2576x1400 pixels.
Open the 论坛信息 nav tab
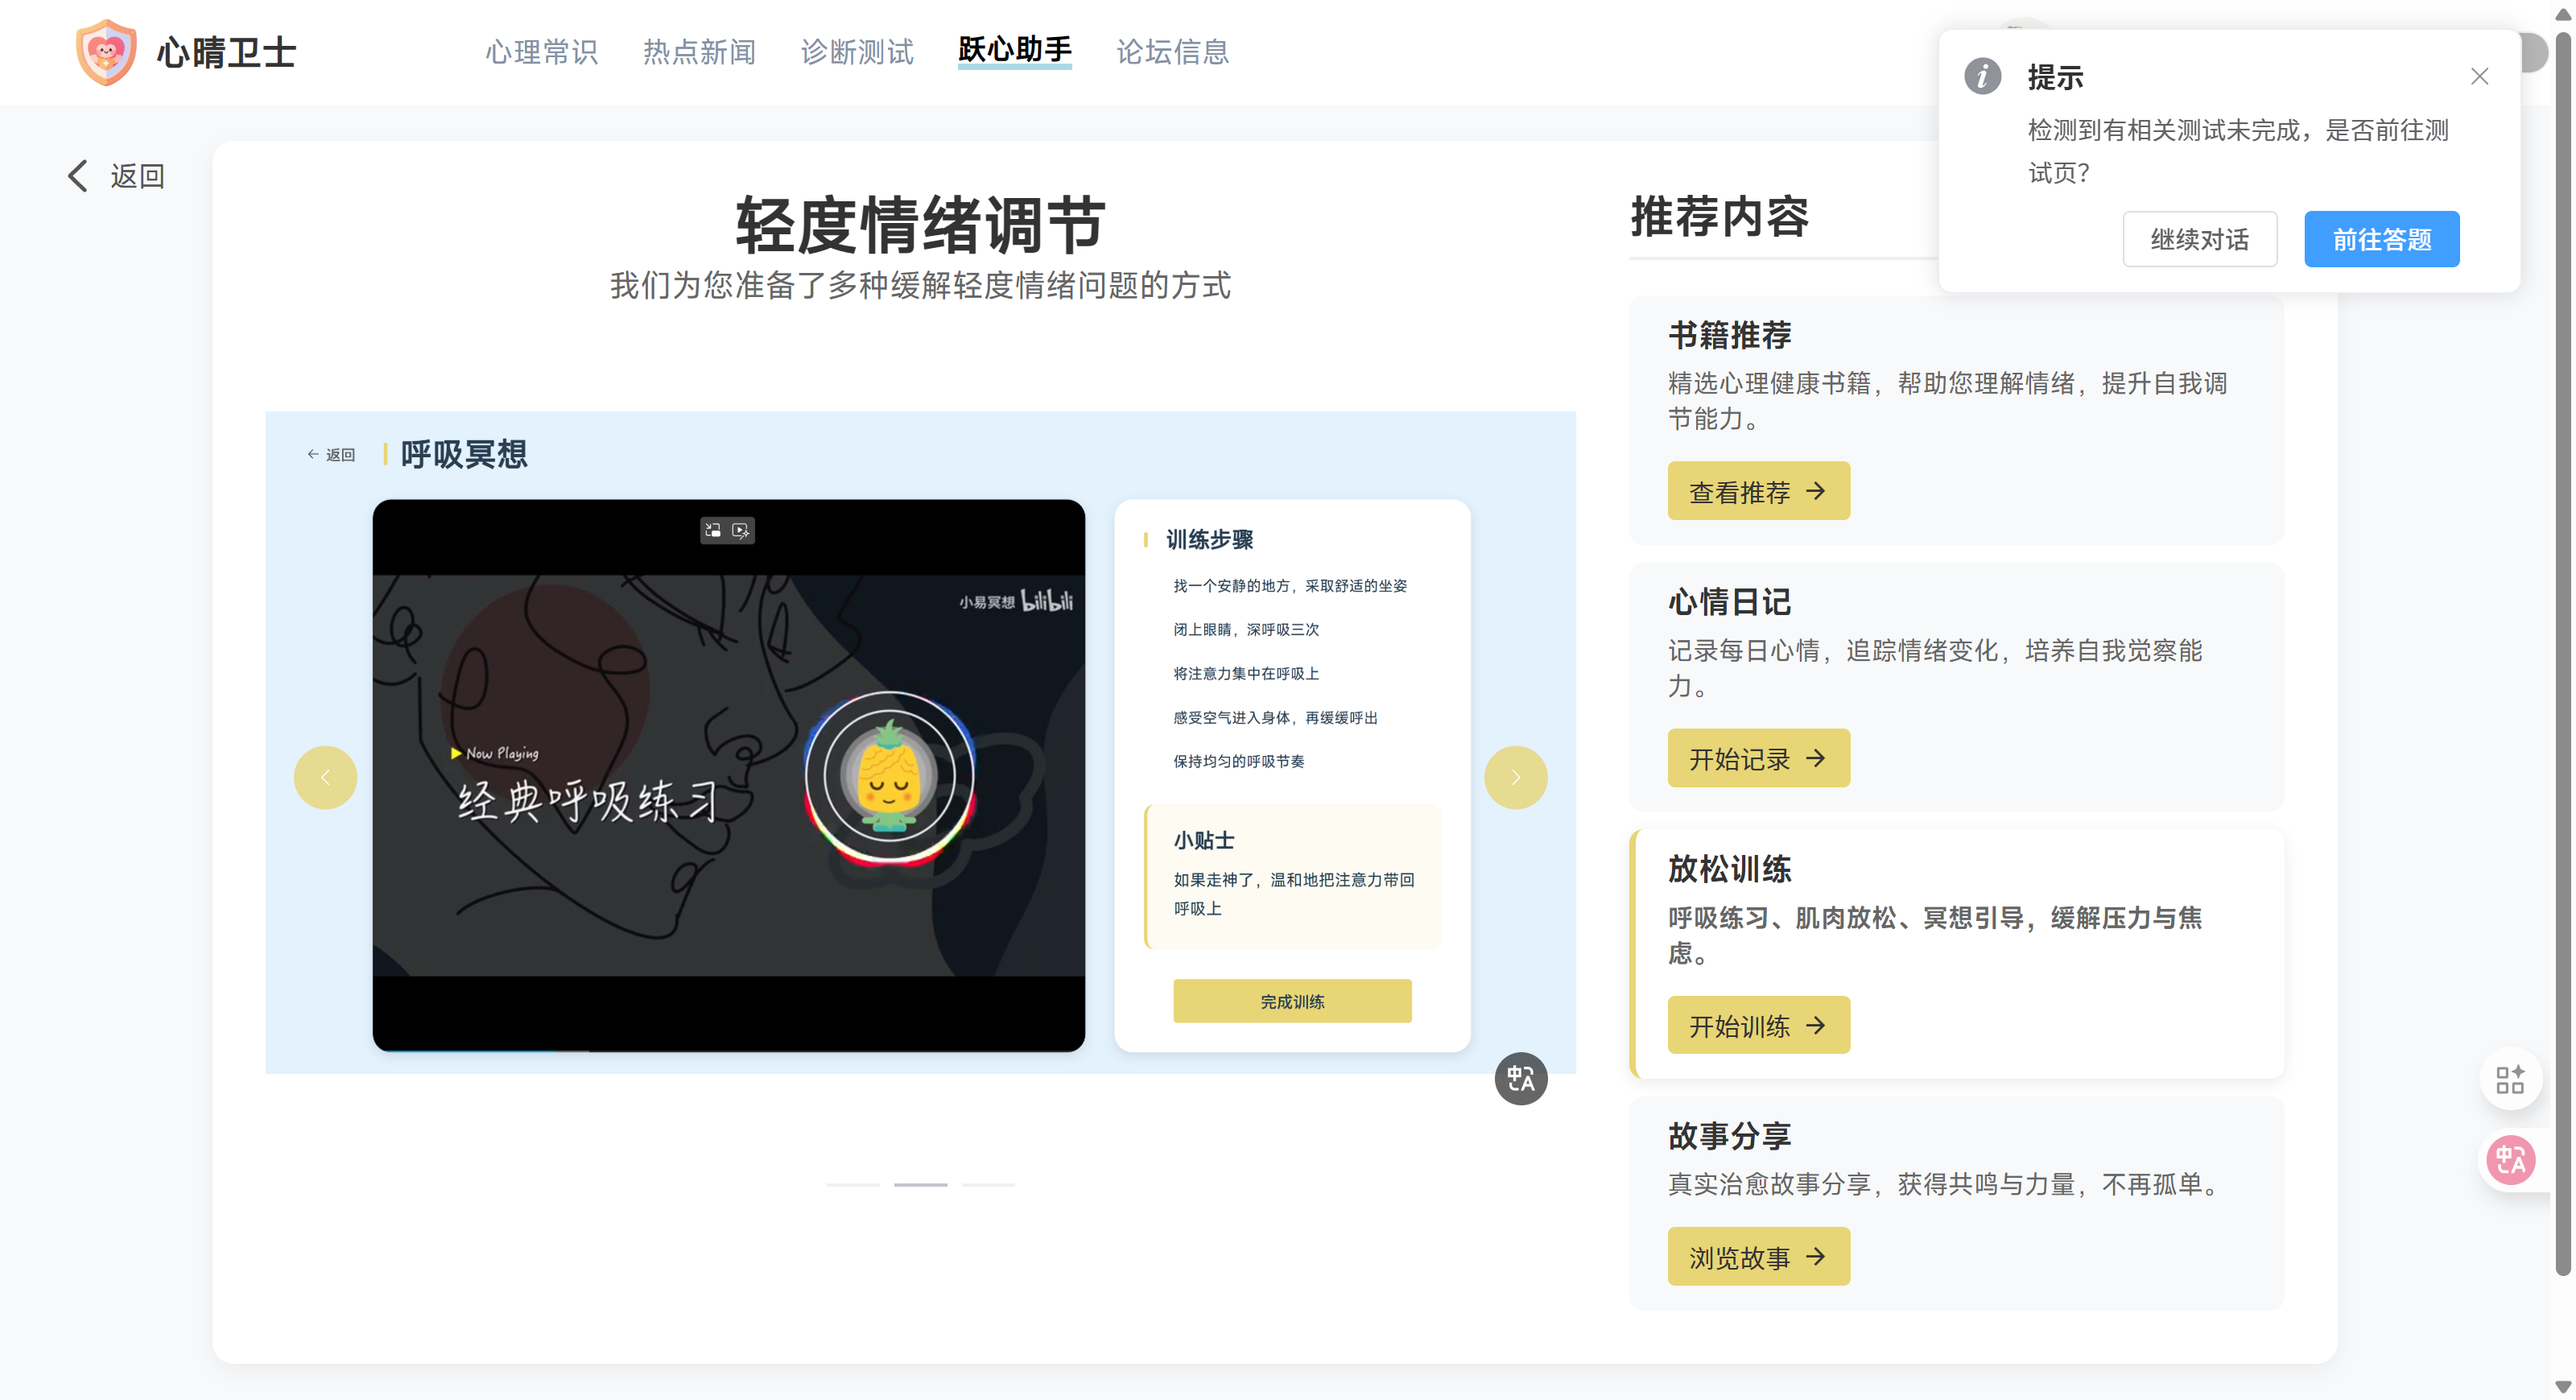pos(1172,52)
